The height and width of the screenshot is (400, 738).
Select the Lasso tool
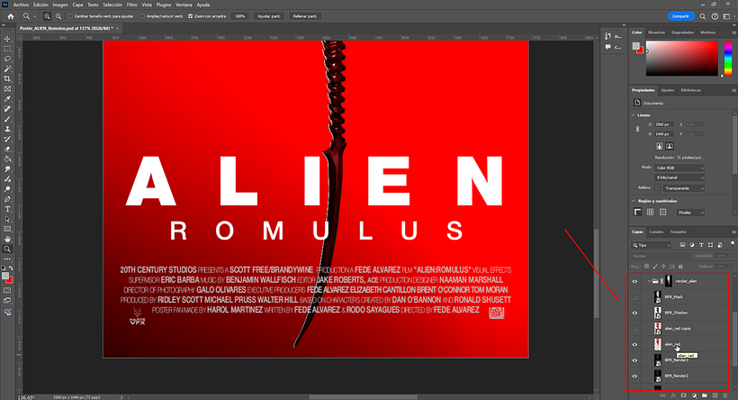(x=7, y=59)
